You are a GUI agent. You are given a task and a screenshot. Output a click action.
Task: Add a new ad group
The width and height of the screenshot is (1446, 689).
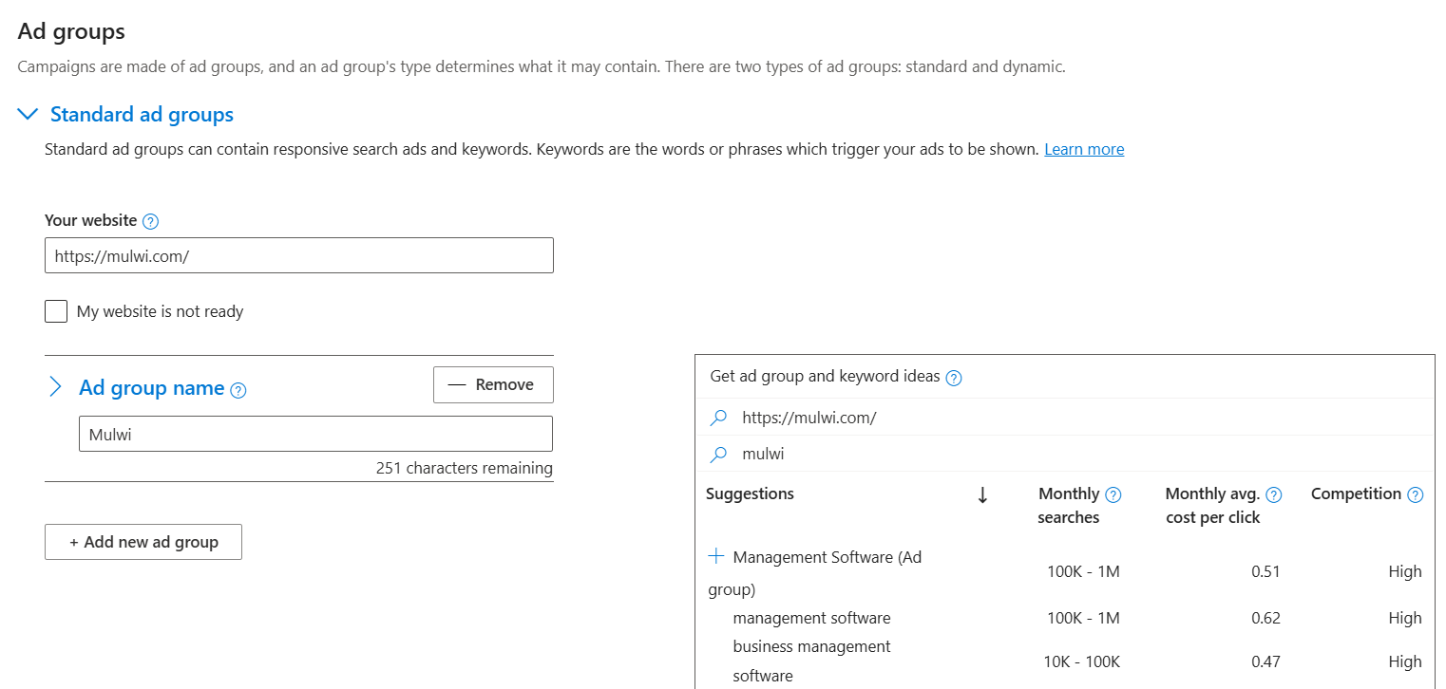coord(143,542)
